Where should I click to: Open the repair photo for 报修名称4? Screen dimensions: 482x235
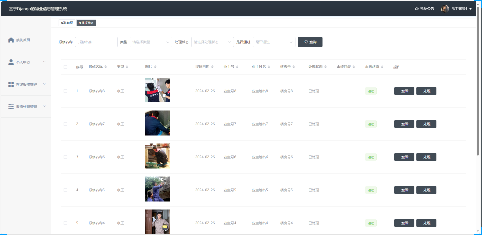(158, 222)
